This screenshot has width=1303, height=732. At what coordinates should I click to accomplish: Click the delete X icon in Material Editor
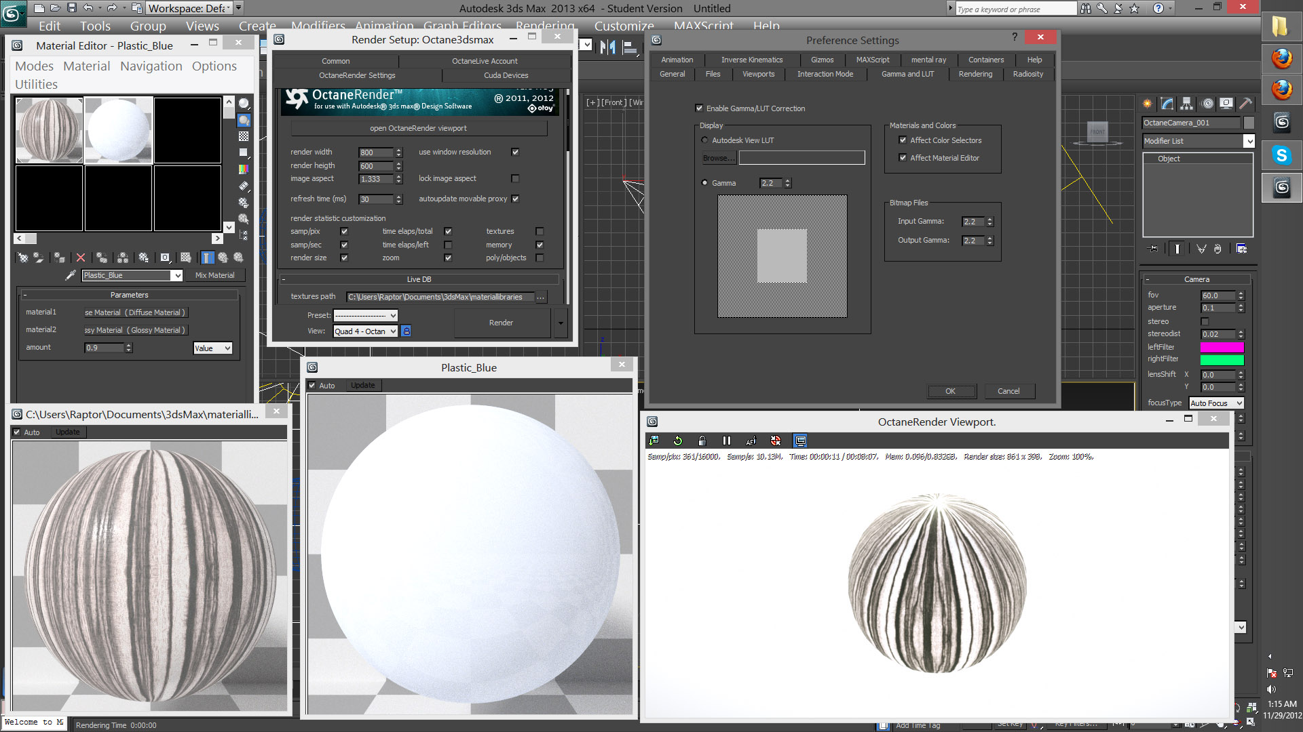tap(81, 258)
